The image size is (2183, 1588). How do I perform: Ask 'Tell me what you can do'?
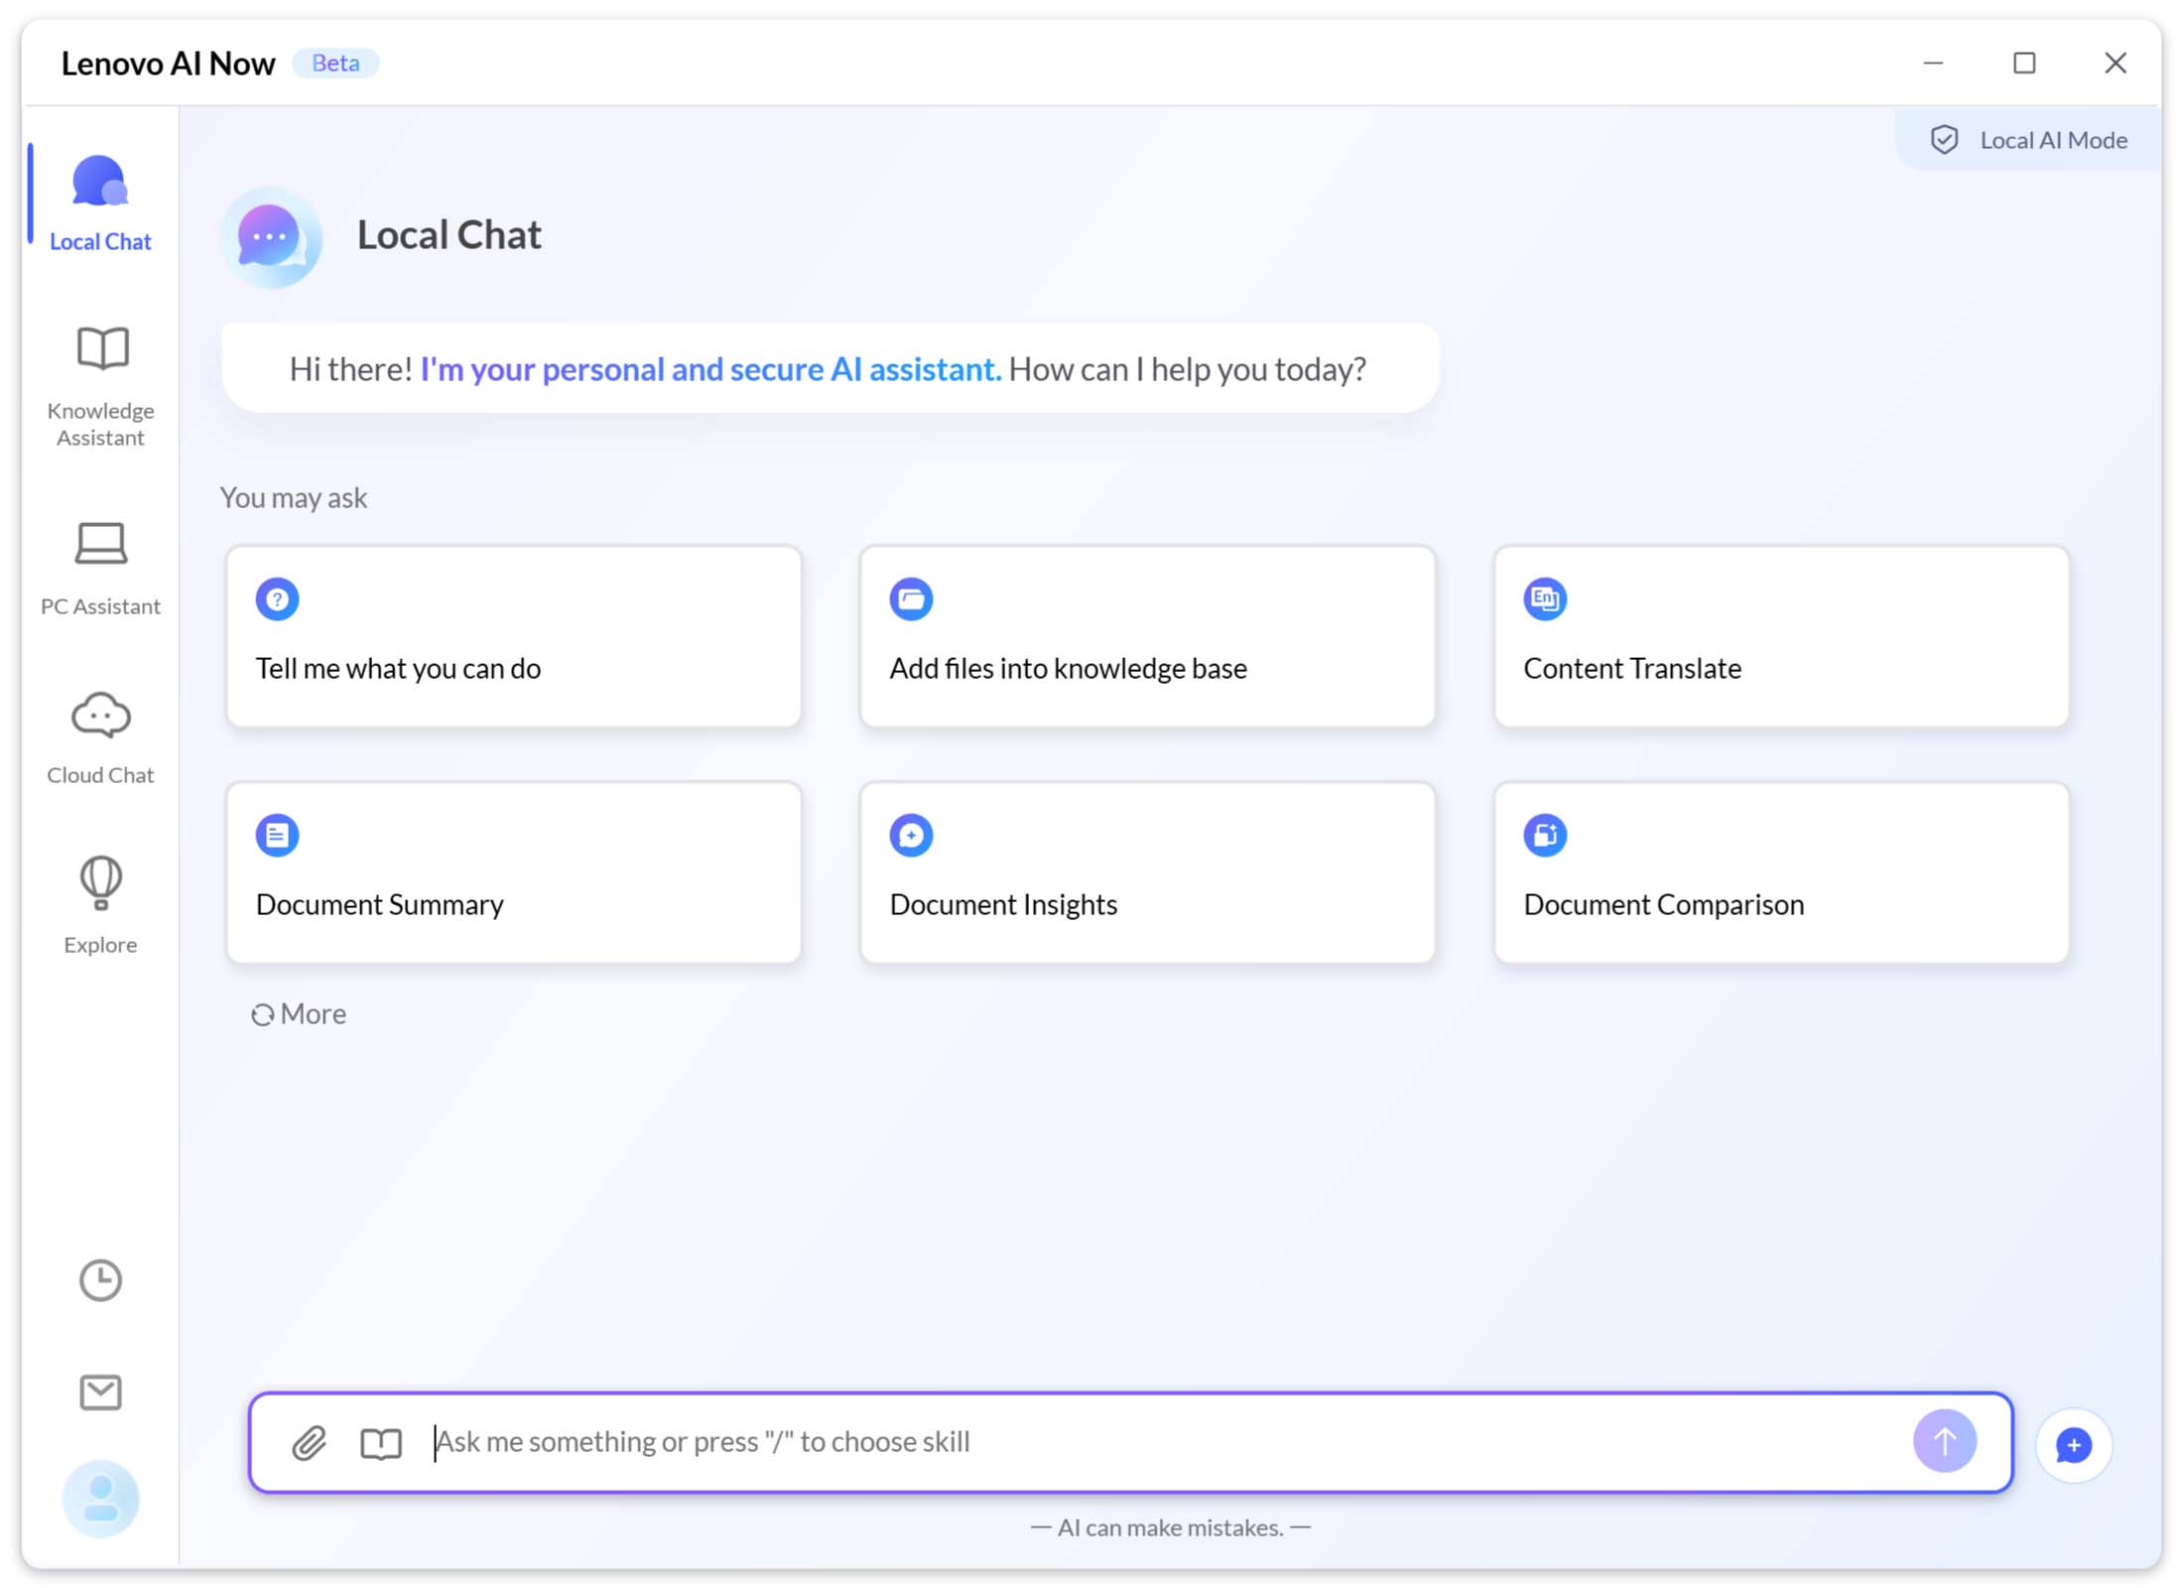[x=513, y=637]
